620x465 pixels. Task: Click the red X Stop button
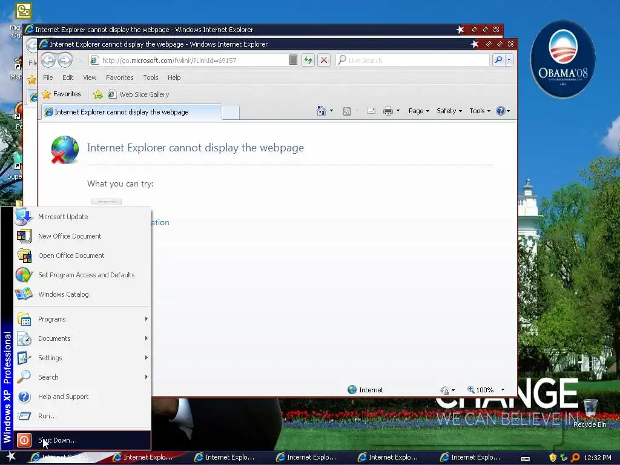(x=324, y=60)
